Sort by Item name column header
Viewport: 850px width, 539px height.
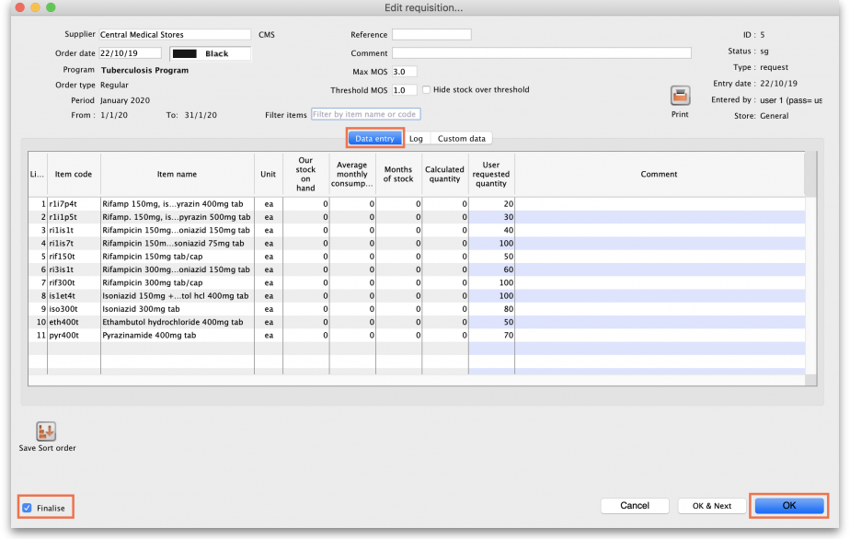[x=177, y=174]
